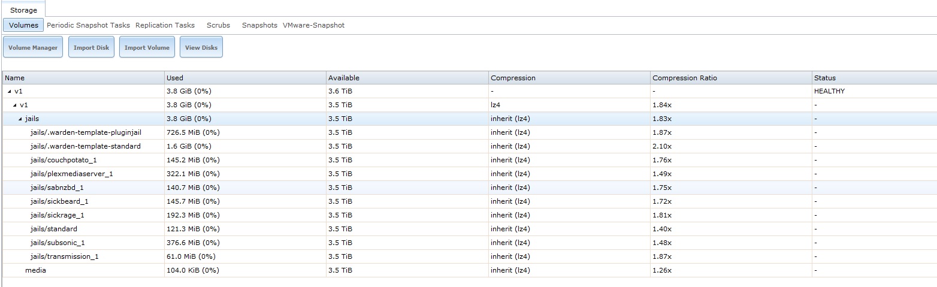Collapse the nested lz4 v1 dataset arrow
This screenshot has width=937, height=287.
(15, 105)
